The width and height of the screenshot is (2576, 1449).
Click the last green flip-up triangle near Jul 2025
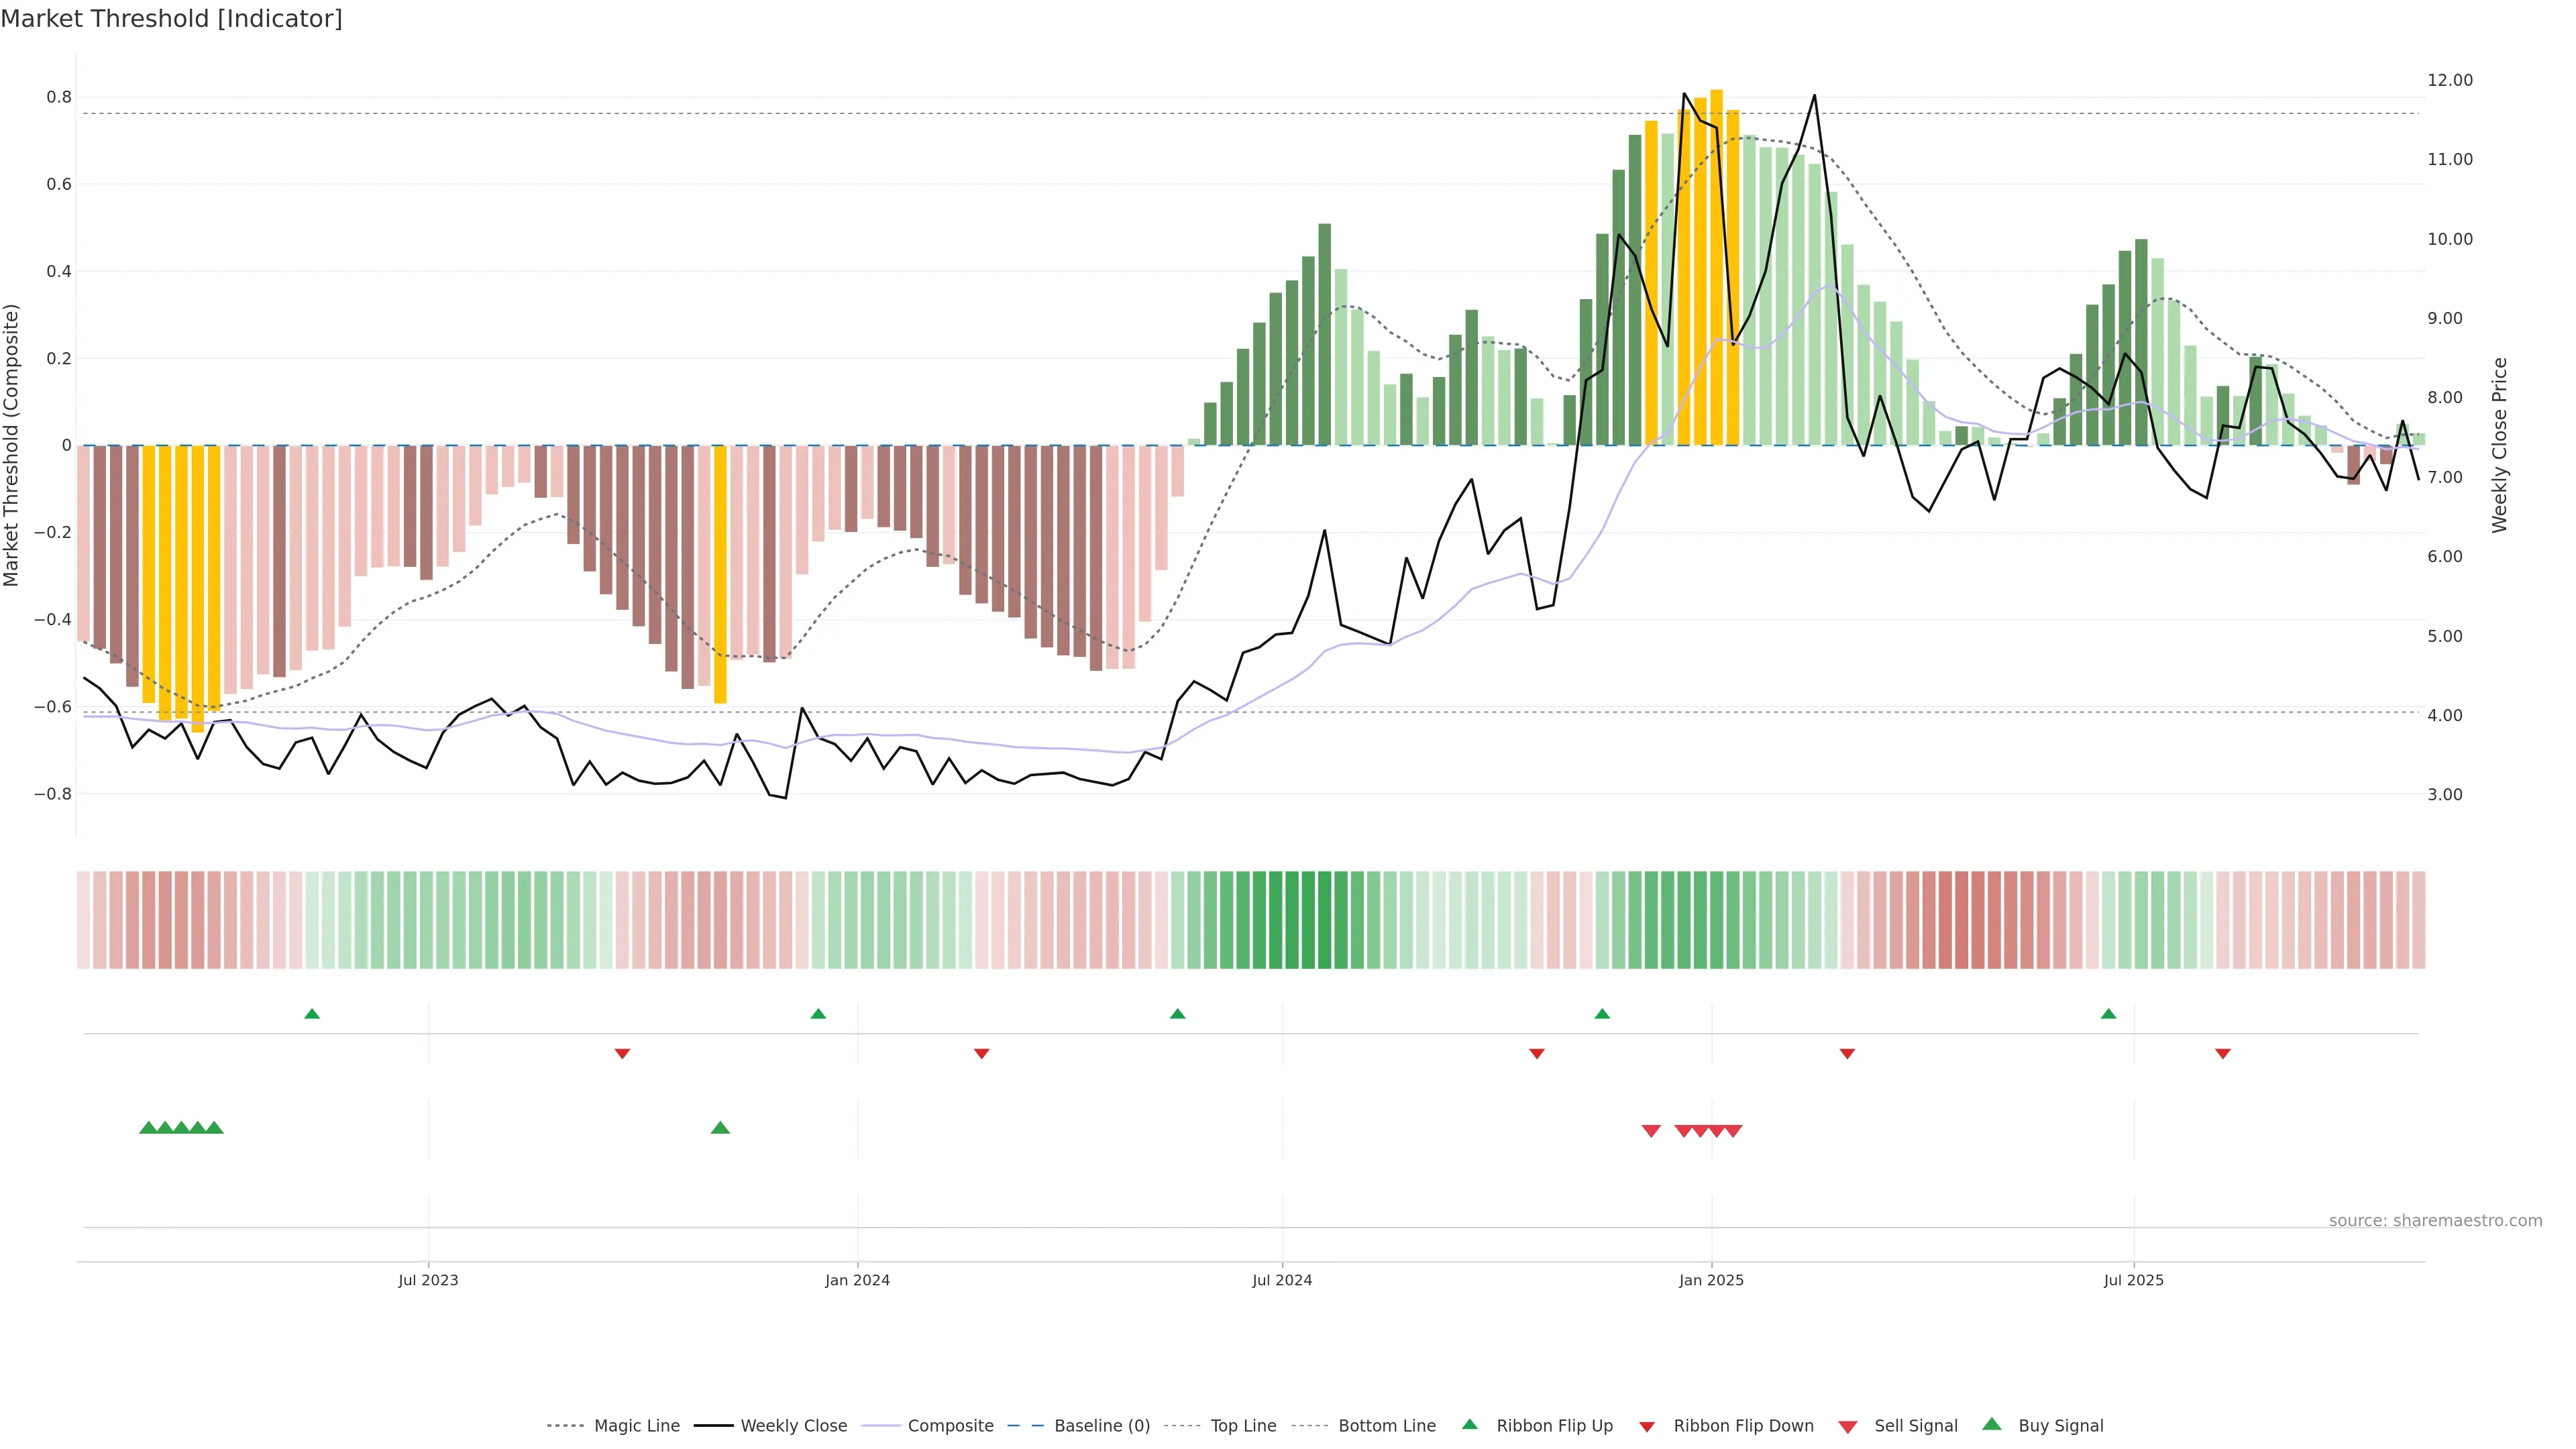point(2109,1014)
